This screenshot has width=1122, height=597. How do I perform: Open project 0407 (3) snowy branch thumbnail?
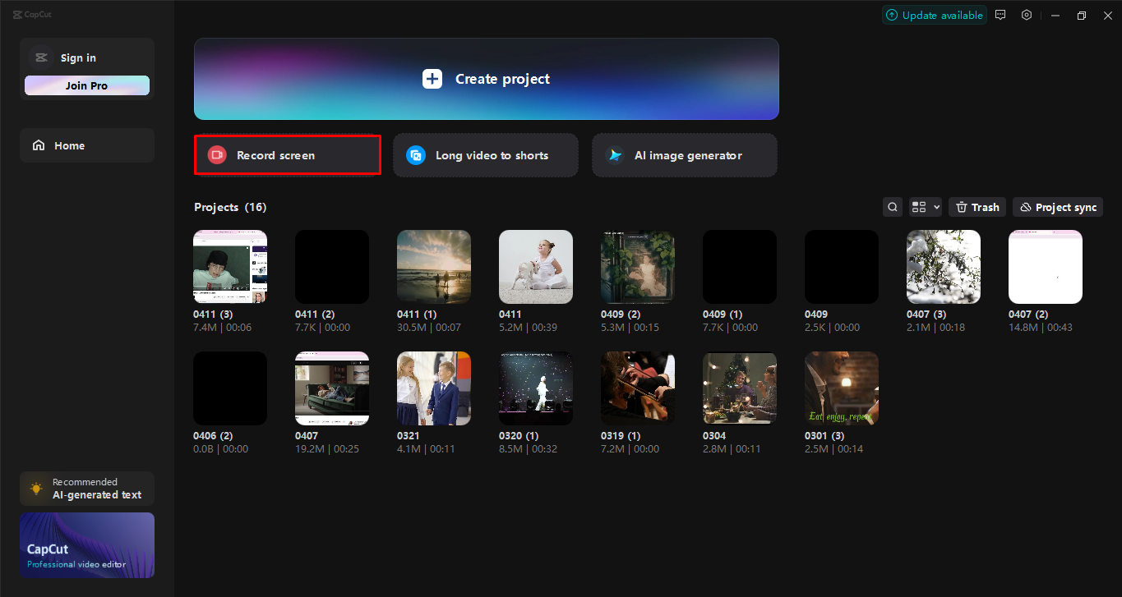click(944, 267)
